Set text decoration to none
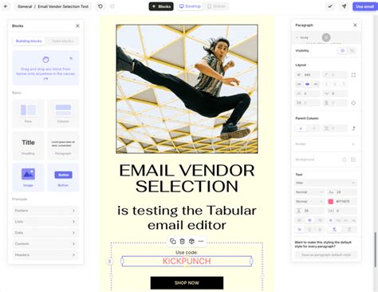378x292 pixels. point(299,230)
